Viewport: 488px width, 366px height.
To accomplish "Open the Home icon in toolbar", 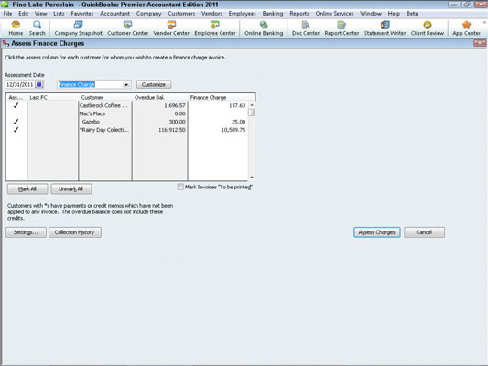I will [16, 26].
